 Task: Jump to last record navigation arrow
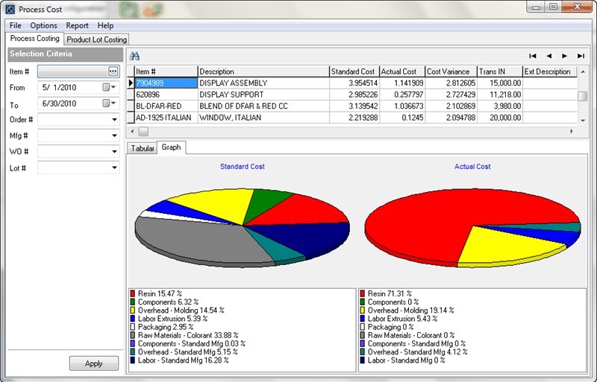tap(581, 56)
